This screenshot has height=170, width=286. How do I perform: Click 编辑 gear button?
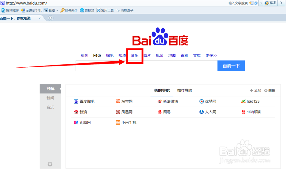point(270,90)
